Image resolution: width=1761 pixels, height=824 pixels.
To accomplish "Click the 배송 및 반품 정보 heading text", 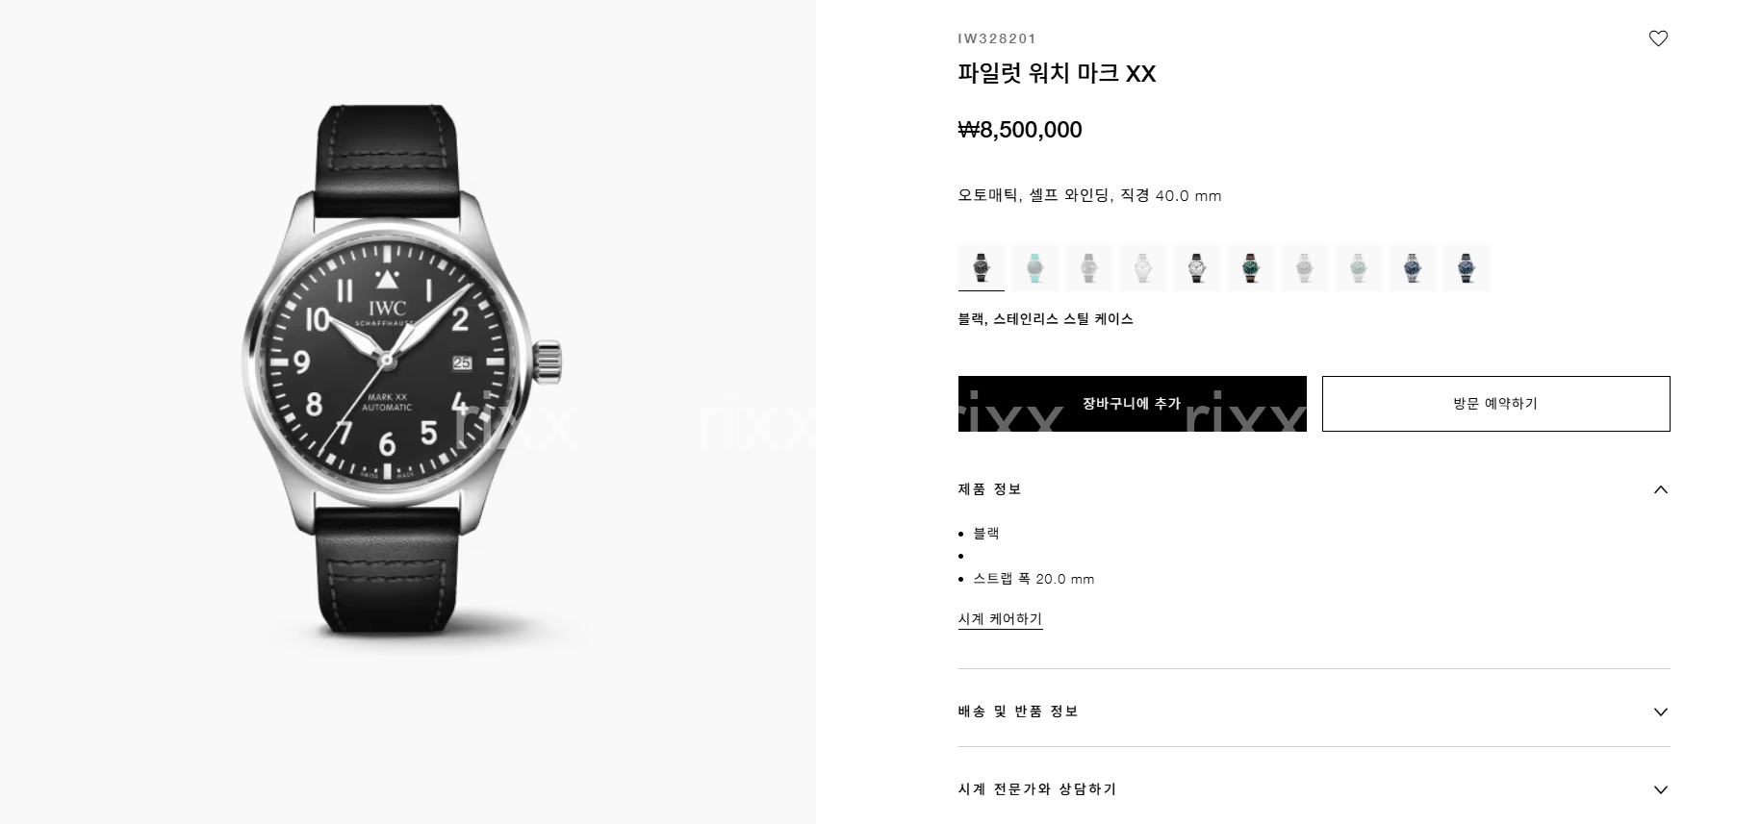I will pos(1018,712).
